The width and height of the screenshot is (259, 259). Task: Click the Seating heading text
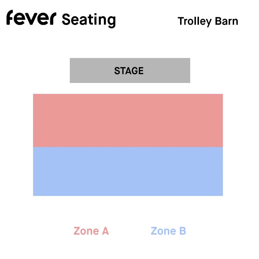89,20
